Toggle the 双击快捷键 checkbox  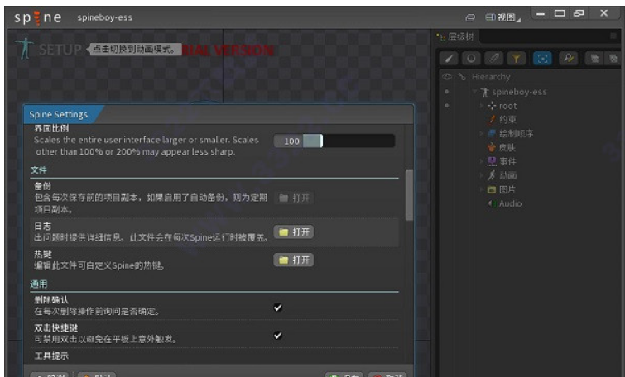278,335
